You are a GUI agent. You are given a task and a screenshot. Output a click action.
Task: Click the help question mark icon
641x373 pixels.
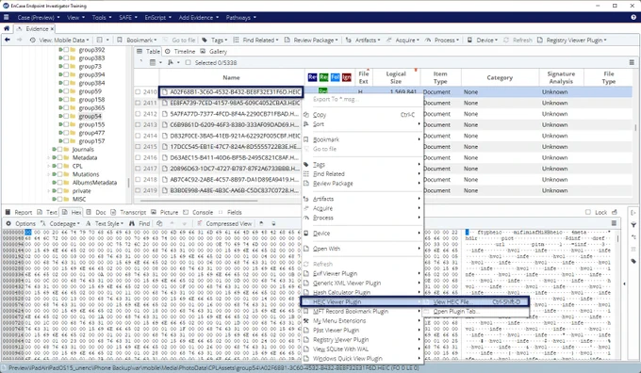pyautogui.click(x=633, y=17)
